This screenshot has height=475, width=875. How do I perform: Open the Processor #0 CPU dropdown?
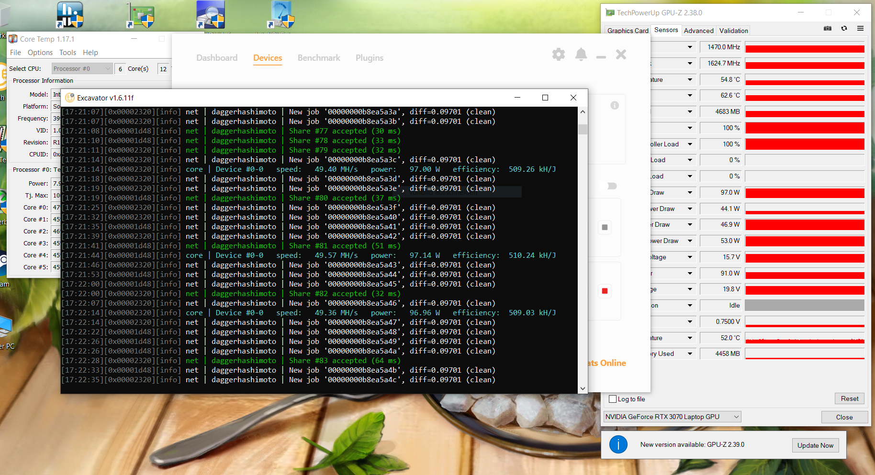pos(82,68)
